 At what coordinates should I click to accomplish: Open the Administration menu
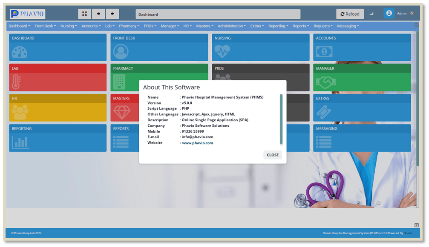point(232,26)
